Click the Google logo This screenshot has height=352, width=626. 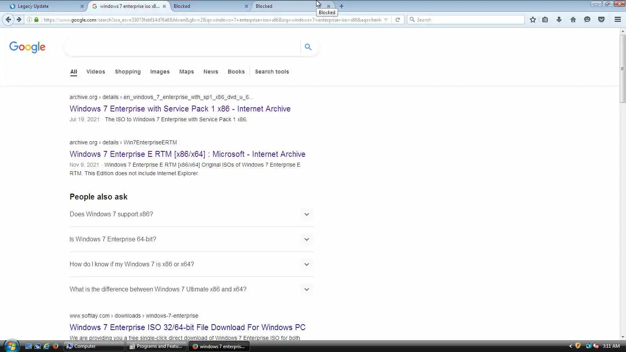coord(27,47)
